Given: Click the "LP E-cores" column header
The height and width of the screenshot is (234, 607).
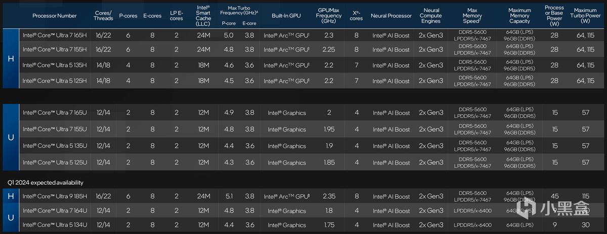Looking at the screenshot, I should tap(177, 16).
